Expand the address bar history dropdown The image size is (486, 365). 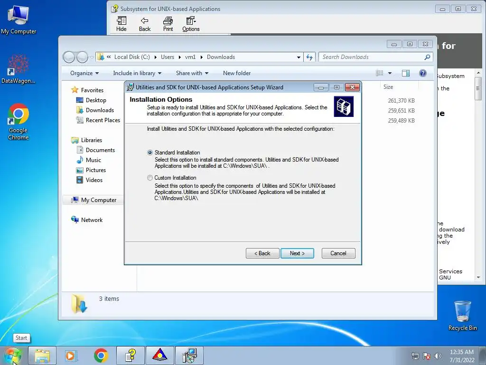point(299,57)
